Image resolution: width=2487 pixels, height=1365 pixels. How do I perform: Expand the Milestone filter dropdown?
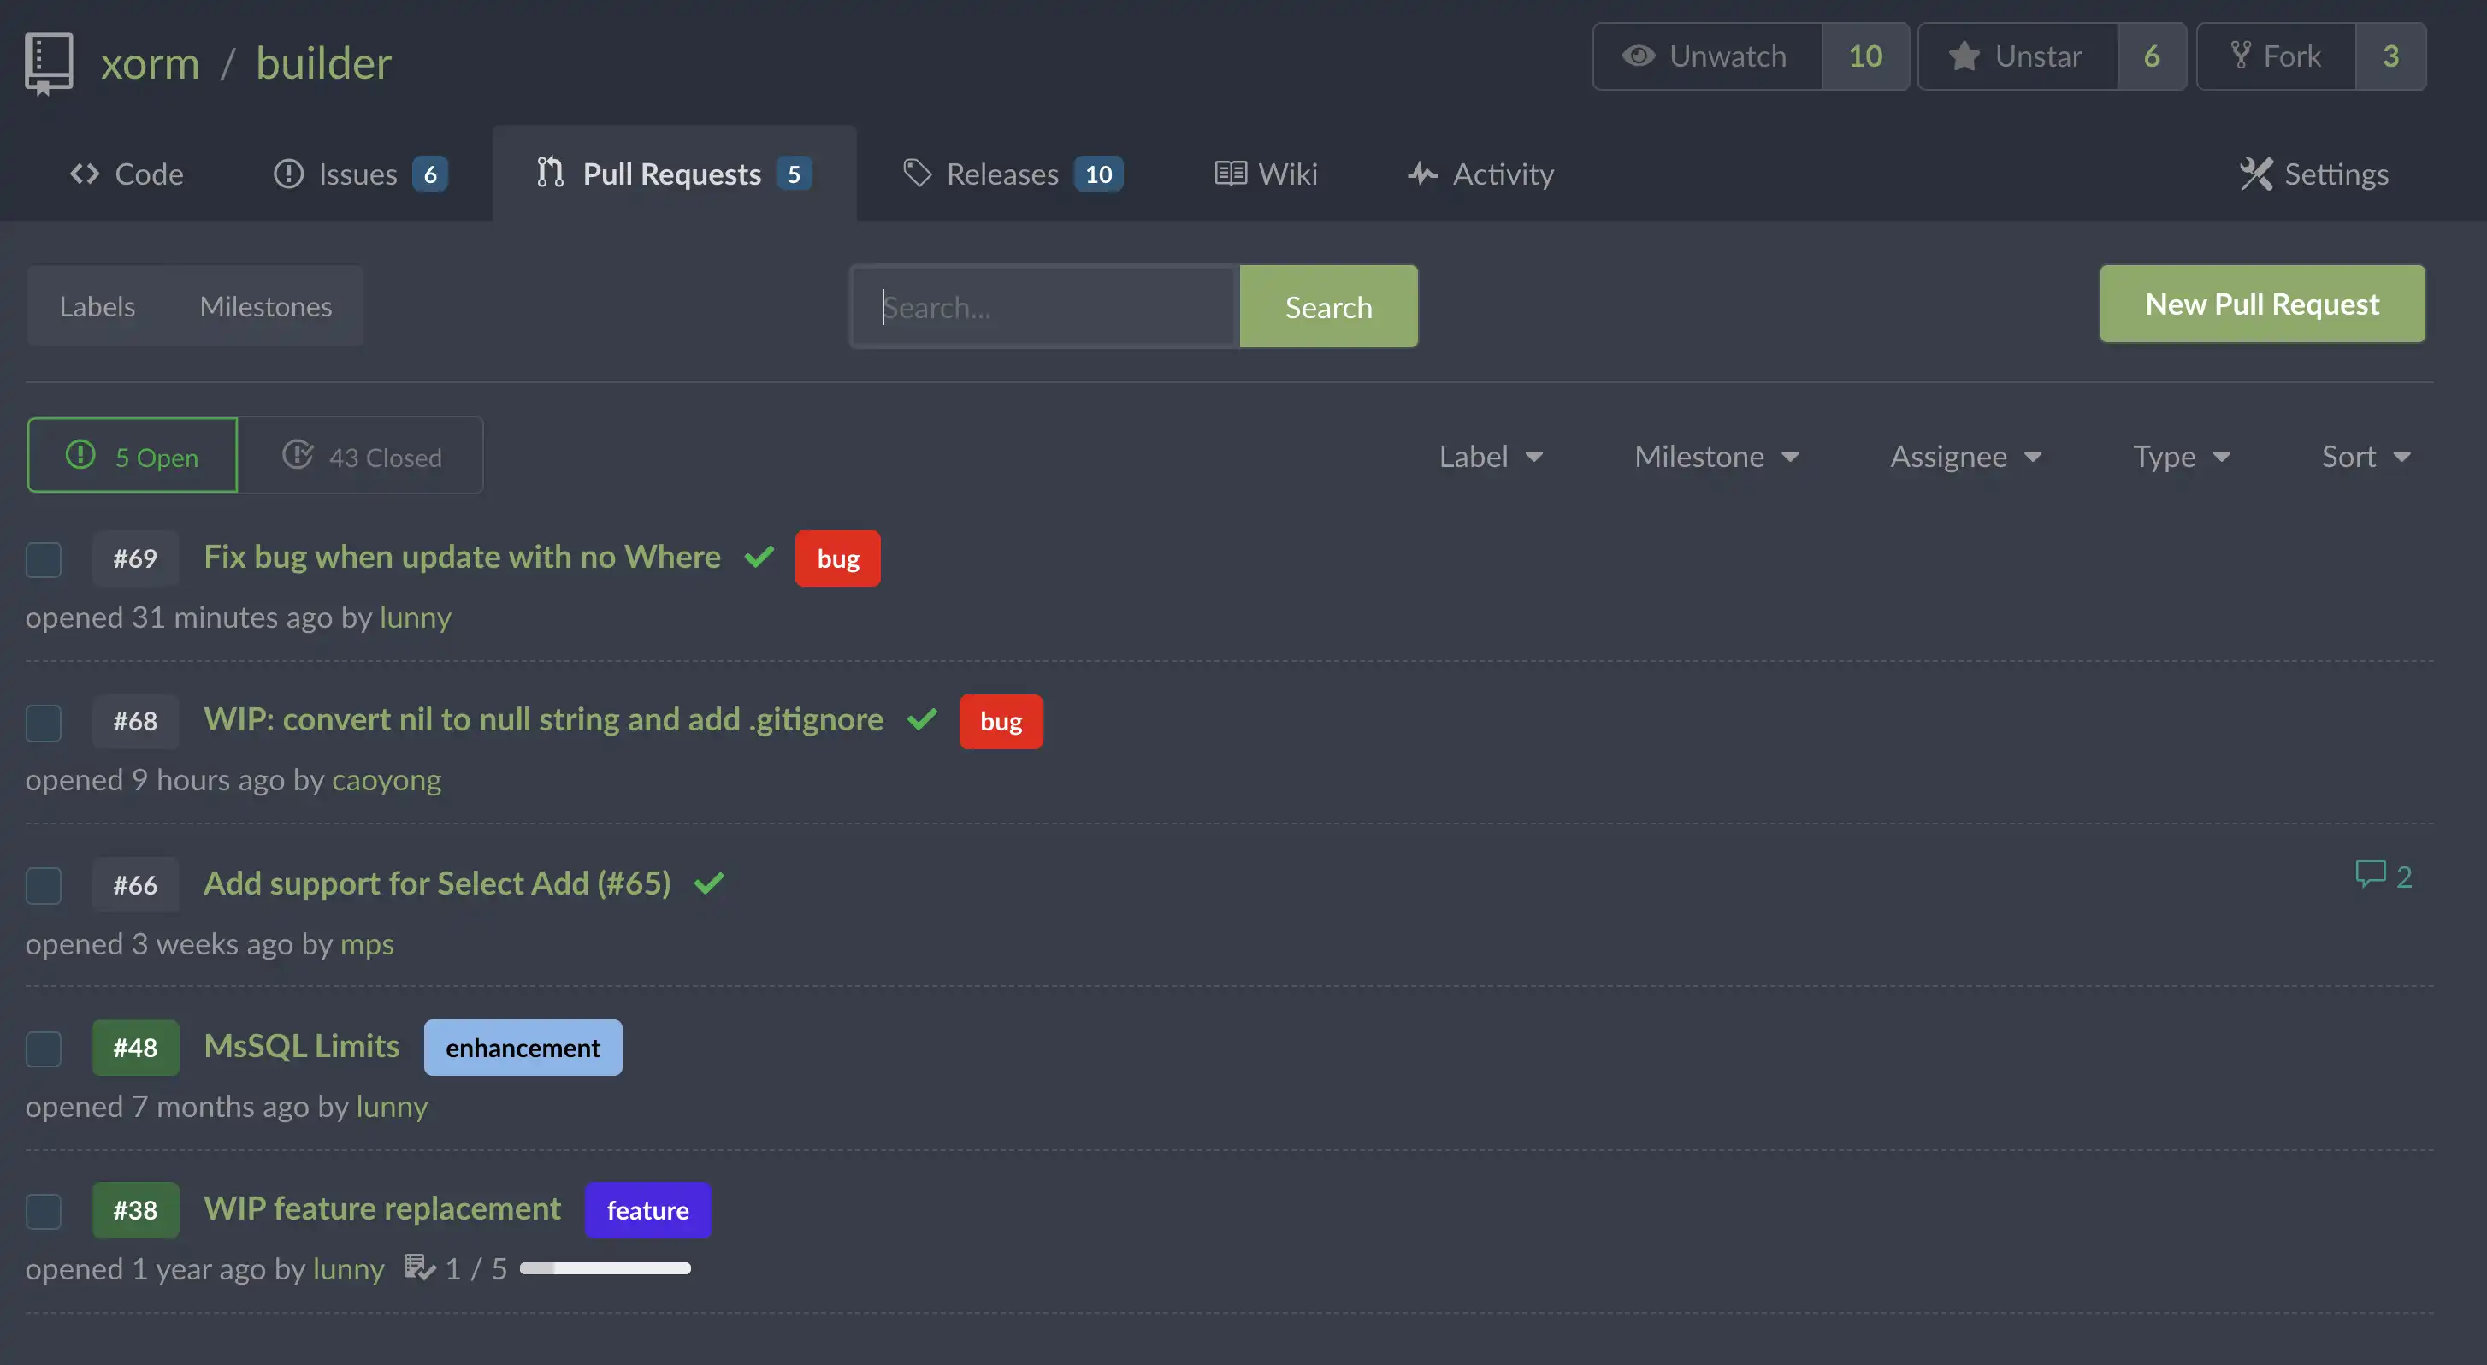click(1712, 454)
